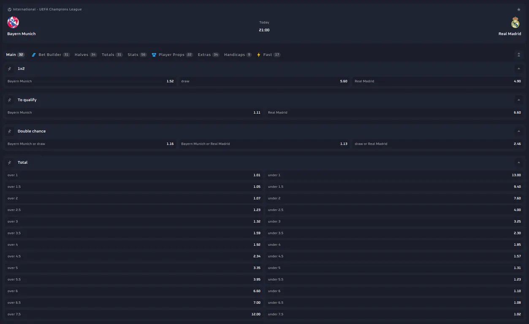The width and height of the screenshot is (529, 324).
Task: Pick under 5 at 1.31
Action: coord(394,268)
